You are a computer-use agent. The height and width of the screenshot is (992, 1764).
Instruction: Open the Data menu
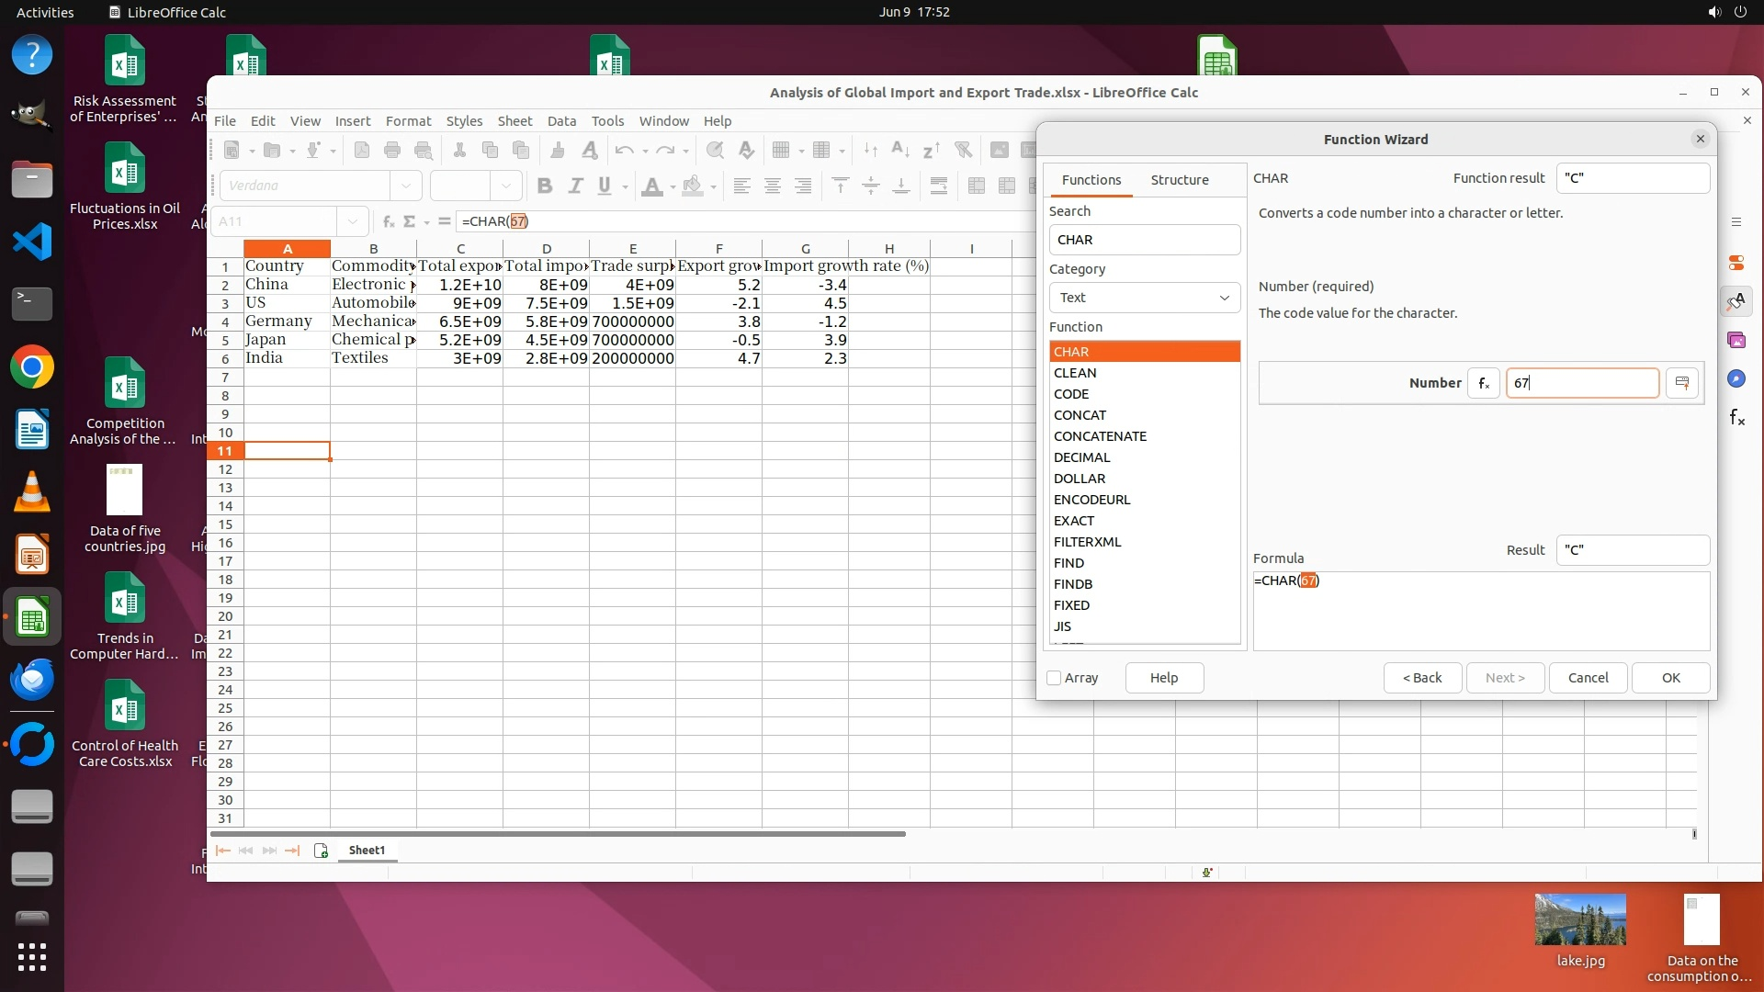[560, 121]
